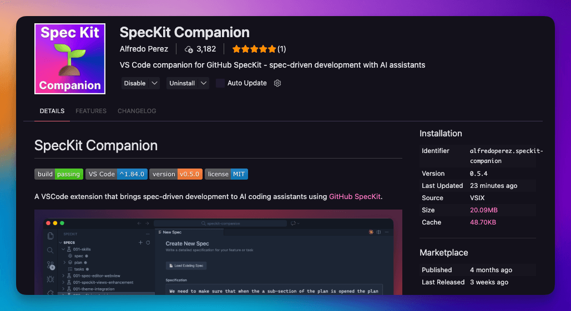Screen dimensions: 571x311
Task: Click the extension description line about spec-driven development
Action: point(272,65)
